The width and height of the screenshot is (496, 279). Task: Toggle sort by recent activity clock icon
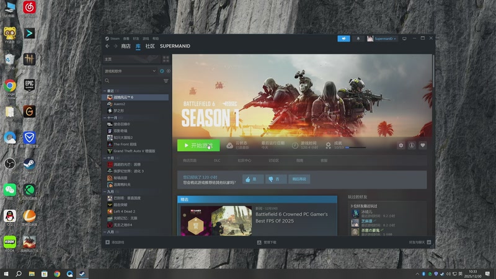(162, 71)
